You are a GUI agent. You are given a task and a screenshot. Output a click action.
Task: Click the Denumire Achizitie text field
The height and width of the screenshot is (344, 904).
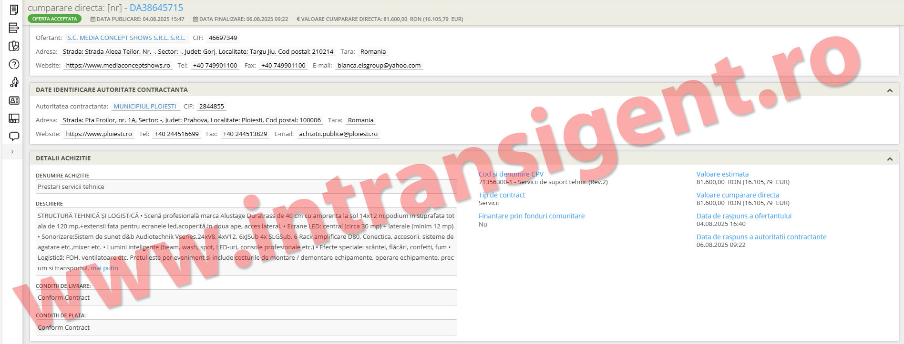coord(246,187)
